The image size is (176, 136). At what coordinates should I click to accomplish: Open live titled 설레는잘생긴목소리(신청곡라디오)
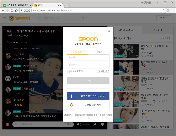156,80
